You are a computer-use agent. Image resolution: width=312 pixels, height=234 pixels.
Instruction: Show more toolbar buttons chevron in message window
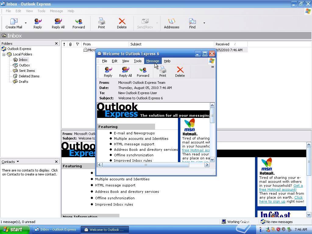pyautogui.click(x=212, y=67)
